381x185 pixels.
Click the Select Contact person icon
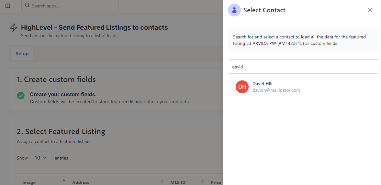tap(234, 10)
